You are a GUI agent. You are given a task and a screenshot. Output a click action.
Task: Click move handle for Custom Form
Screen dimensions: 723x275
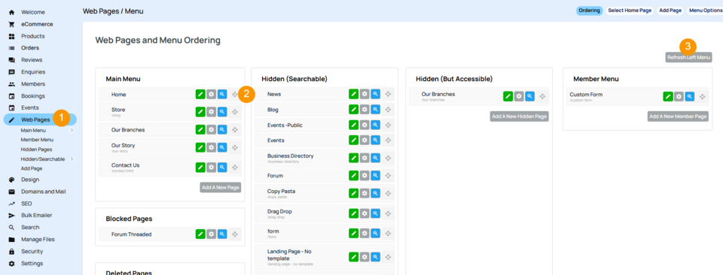702,97
